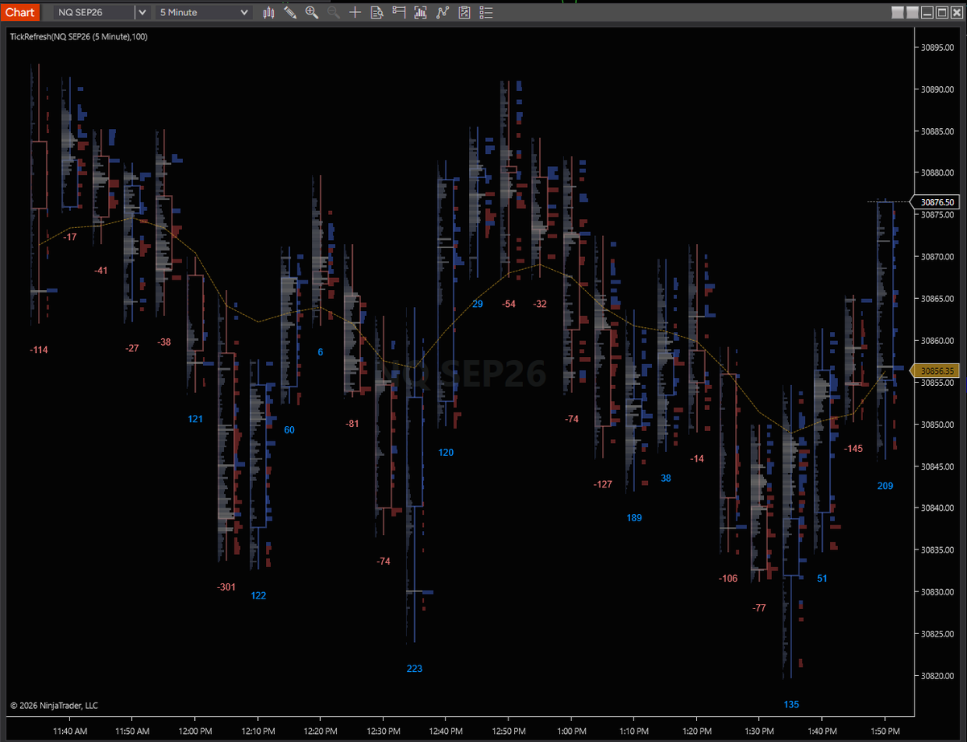Click the 30840.00 price axis label
Image resolution: width=967 pixels, height=742 pixels.
[938, 508]
